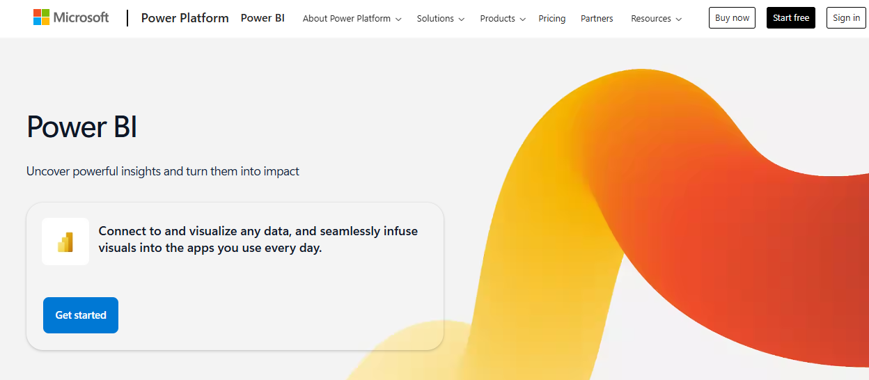
Task: Expand the Products dropdown menu
Action: pyautogui.click(x=503, y=18)
